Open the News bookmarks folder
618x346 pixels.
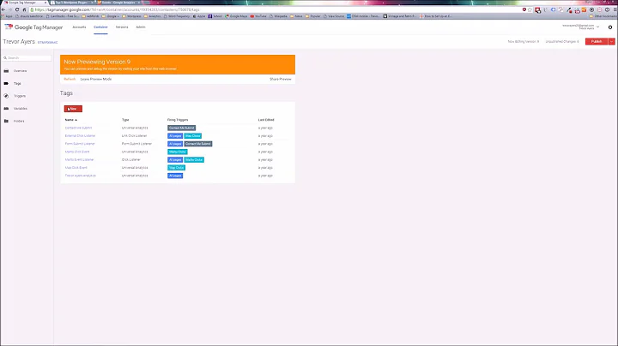(x=296, y=16)
